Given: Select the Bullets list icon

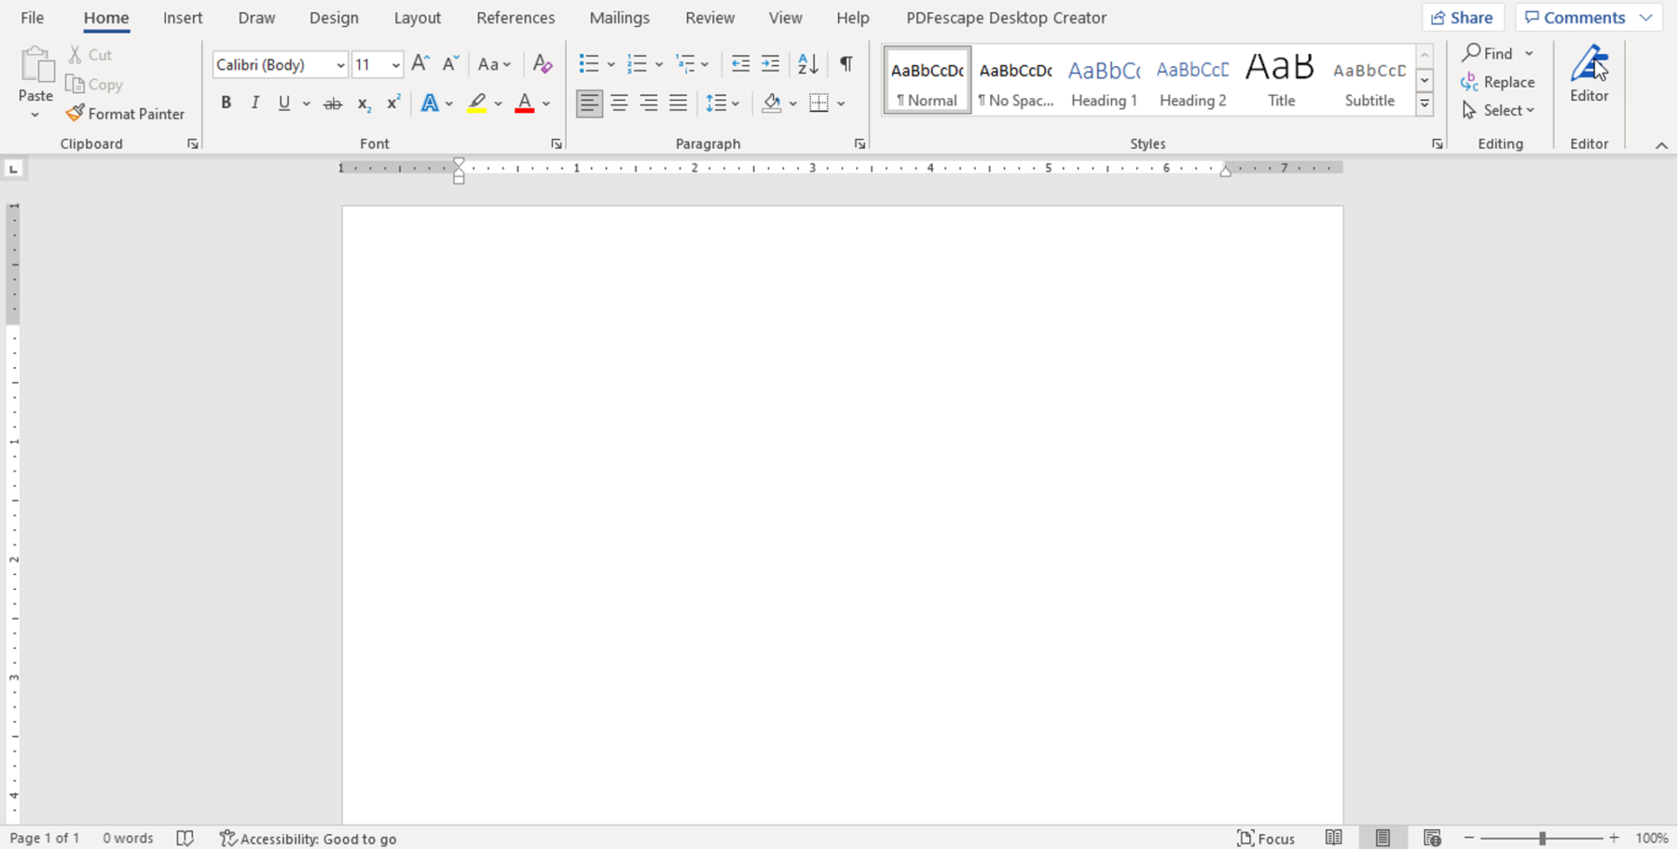Looking at the screenshot, I should [588, 64].
